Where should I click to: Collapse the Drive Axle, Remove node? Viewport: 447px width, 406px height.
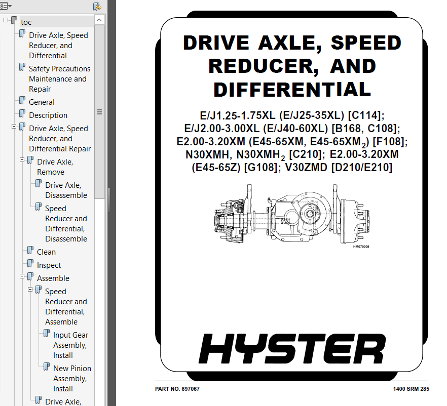point(22,160)
